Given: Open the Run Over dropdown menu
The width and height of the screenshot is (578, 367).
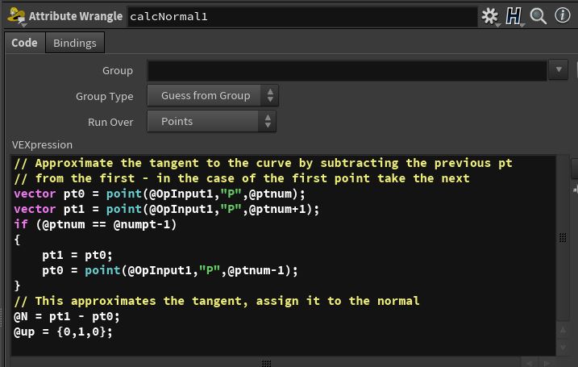Looking at the screenshot, I should (213, 122).
